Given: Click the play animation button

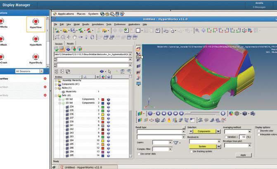Looking at the screenshot, I should coord(170,113).
